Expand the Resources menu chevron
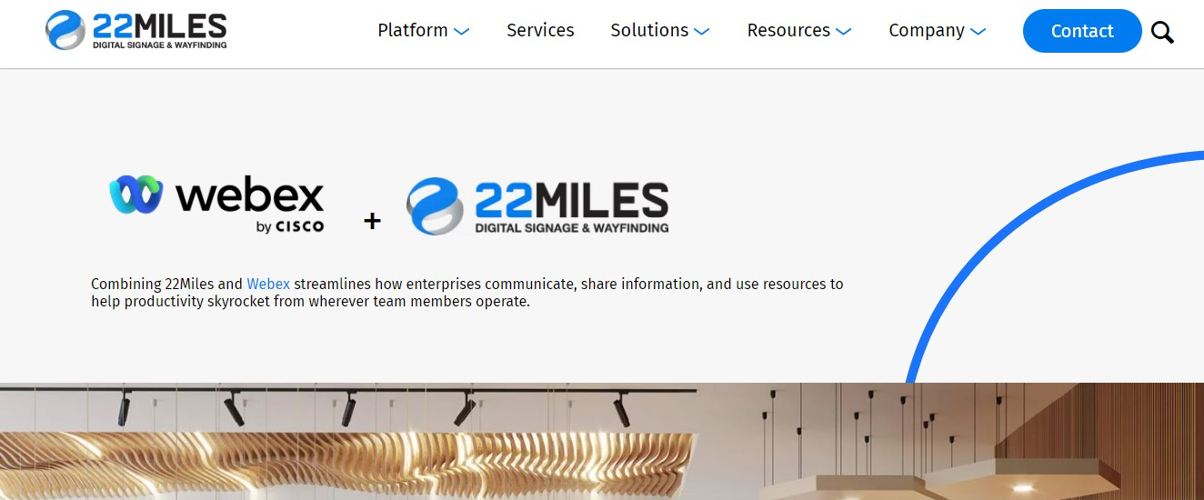This screenshot has width=1204, height=500. [843, 32]
